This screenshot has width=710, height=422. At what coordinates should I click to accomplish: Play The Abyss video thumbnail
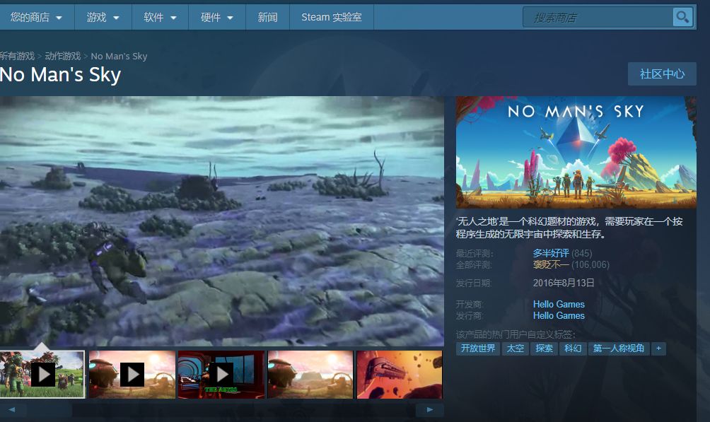tap(221, 375)
